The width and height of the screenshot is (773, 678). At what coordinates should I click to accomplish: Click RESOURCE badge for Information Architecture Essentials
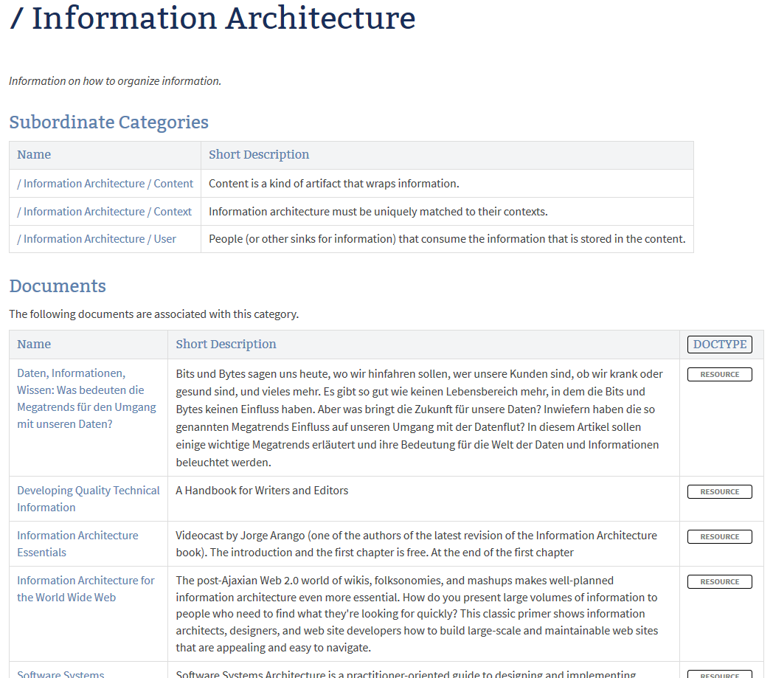pyautogui.click(x=720, y=537)
